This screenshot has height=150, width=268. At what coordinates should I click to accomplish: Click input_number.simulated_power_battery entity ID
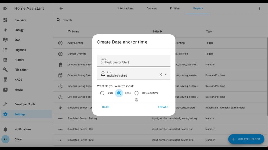175,118
